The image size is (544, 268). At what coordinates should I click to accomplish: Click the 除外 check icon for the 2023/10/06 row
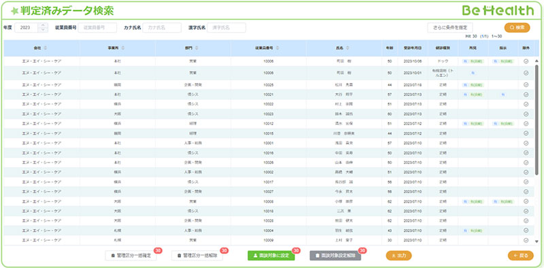tap(526, 61)
